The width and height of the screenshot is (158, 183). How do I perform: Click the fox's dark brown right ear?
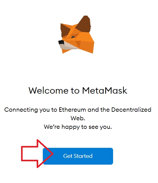tap(84, 24)
